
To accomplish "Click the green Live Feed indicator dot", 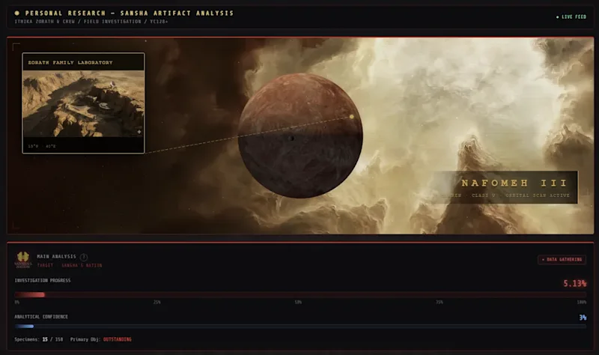I will pyautogui.click(x=557, y=17).
